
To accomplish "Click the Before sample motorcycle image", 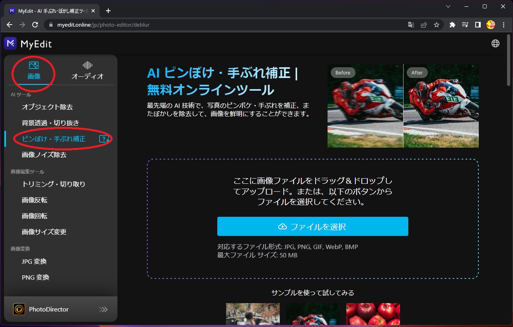I will pos(365,106).
